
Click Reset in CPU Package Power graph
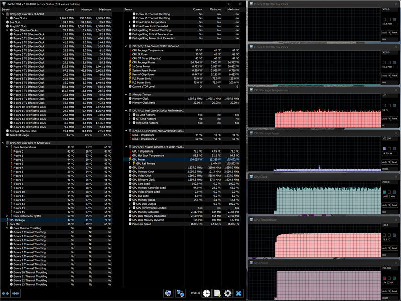tap(394, 162)
